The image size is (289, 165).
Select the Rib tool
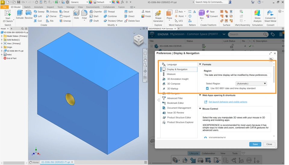click(x=50, y=21)
